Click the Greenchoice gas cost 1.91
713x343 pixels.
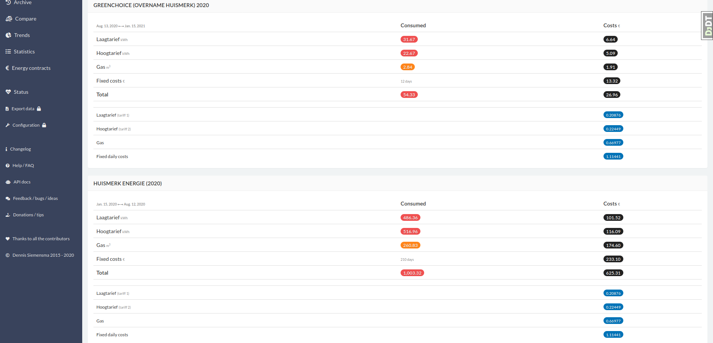tap(611, 67)
